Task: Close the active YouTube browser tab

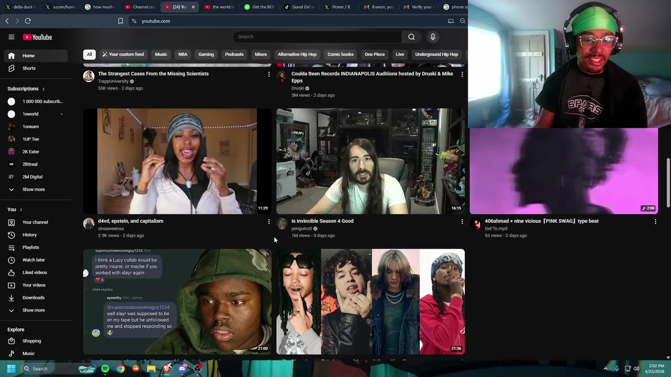Action: 193,7
